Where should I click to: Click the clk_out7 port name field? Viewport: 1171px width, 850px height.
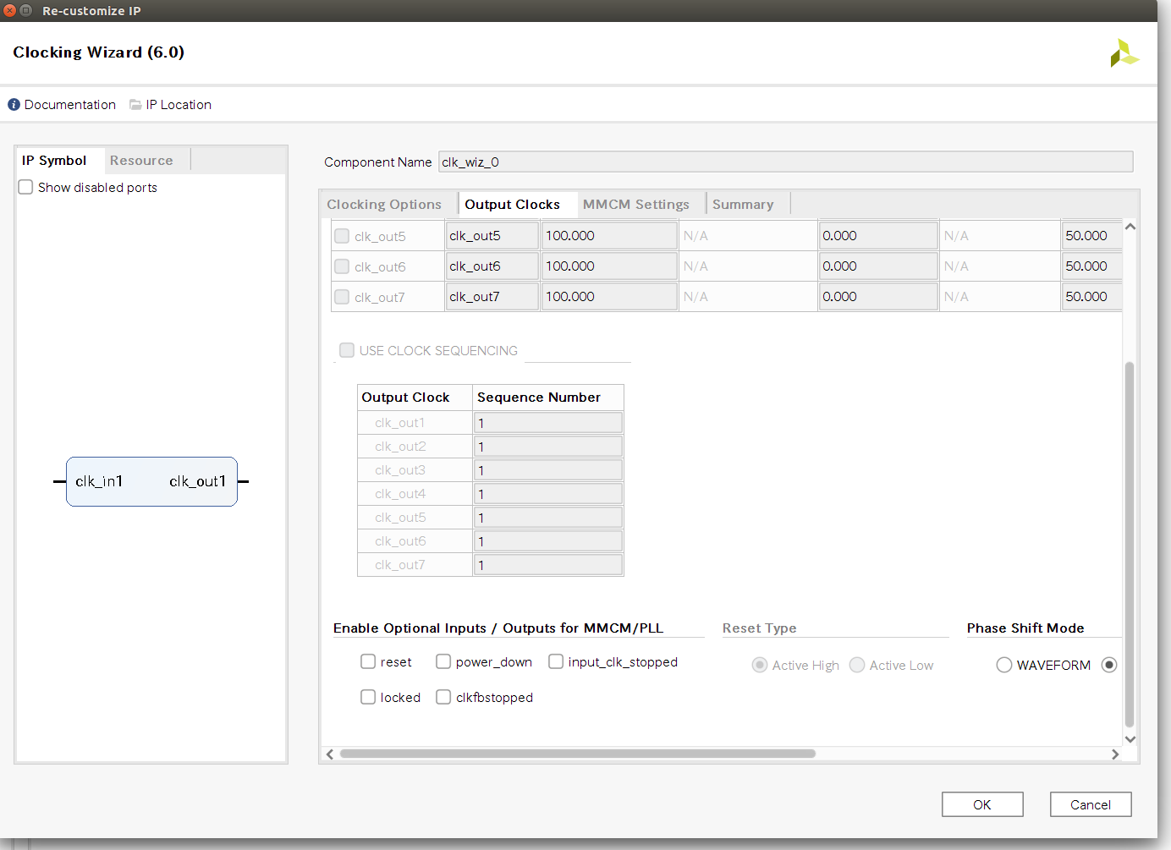492,297
